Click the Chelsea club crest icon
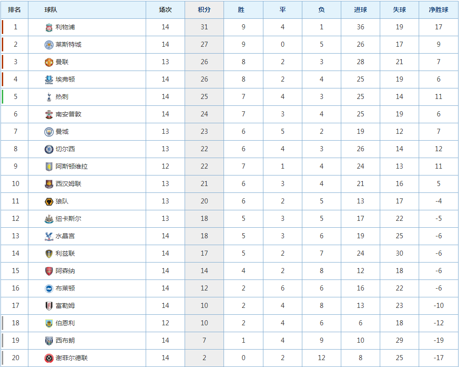 tap(49, 149)
